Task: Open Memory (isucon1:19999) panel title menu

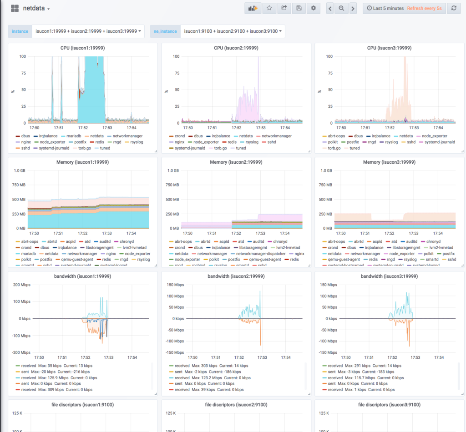Action: (x=83, y=162)
